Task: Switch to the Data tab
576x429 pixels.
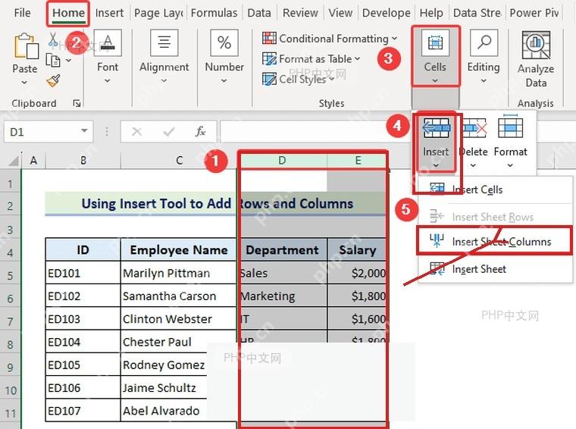Action: 259,13
